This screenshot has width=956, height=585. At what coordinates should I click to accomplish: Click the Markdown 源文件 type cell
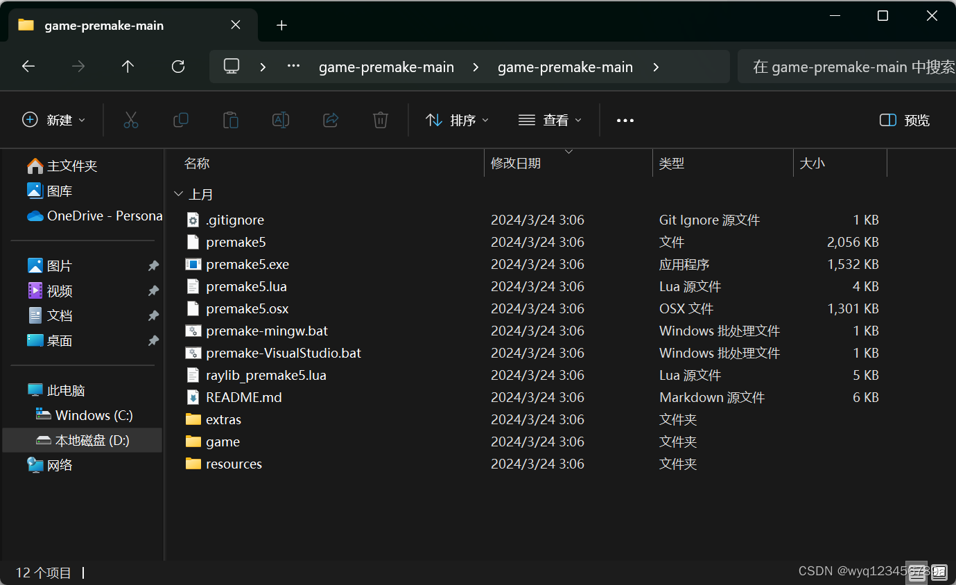click(712, 397)
